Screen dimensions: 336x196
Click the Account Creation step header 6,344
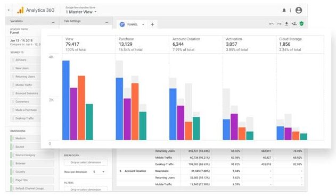click(x=195, y=44)
